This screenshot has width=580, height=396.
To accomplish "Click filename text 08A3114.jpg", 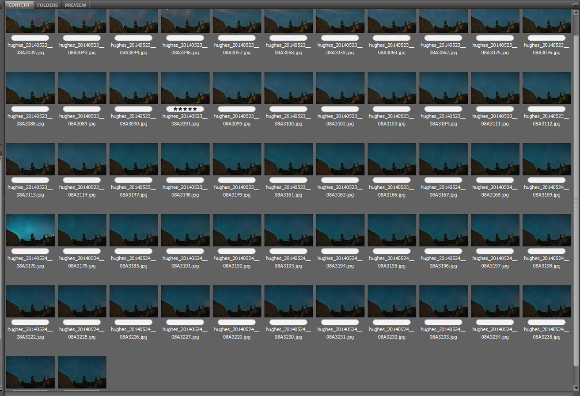I will [x=82, y=195].
